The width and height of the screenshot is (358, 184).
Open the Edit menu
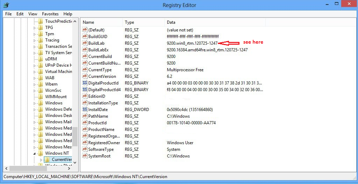click(20, 14)
